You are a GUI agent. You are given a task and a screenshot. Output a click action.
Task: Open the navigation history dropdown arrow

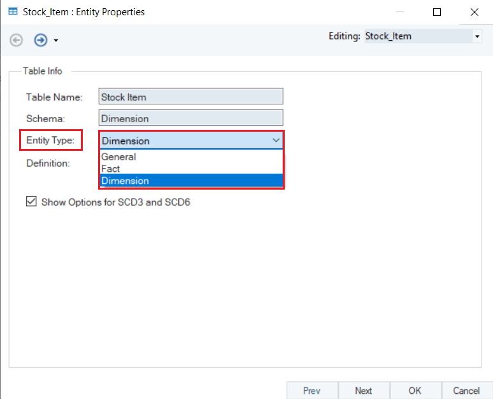56,41
